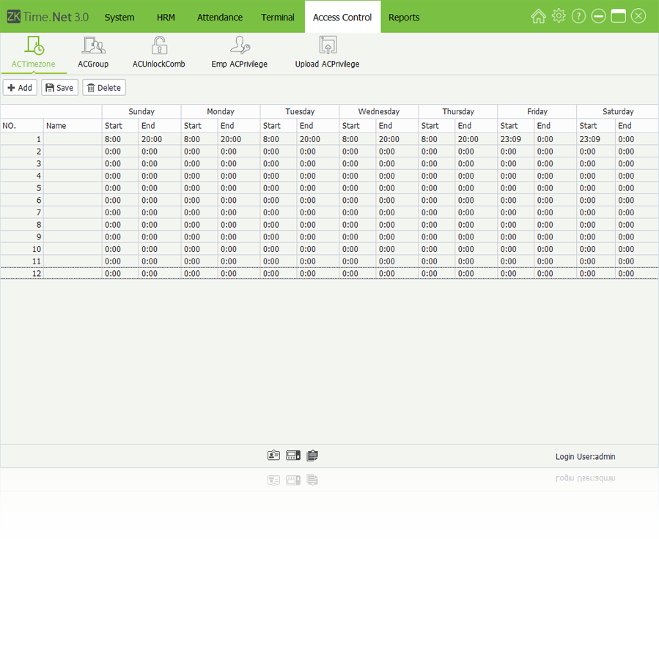The height and width of the screenshot is (659, 659).
Task: Open the ACUnlockComb padlock icon
Action: click(159, 46)
